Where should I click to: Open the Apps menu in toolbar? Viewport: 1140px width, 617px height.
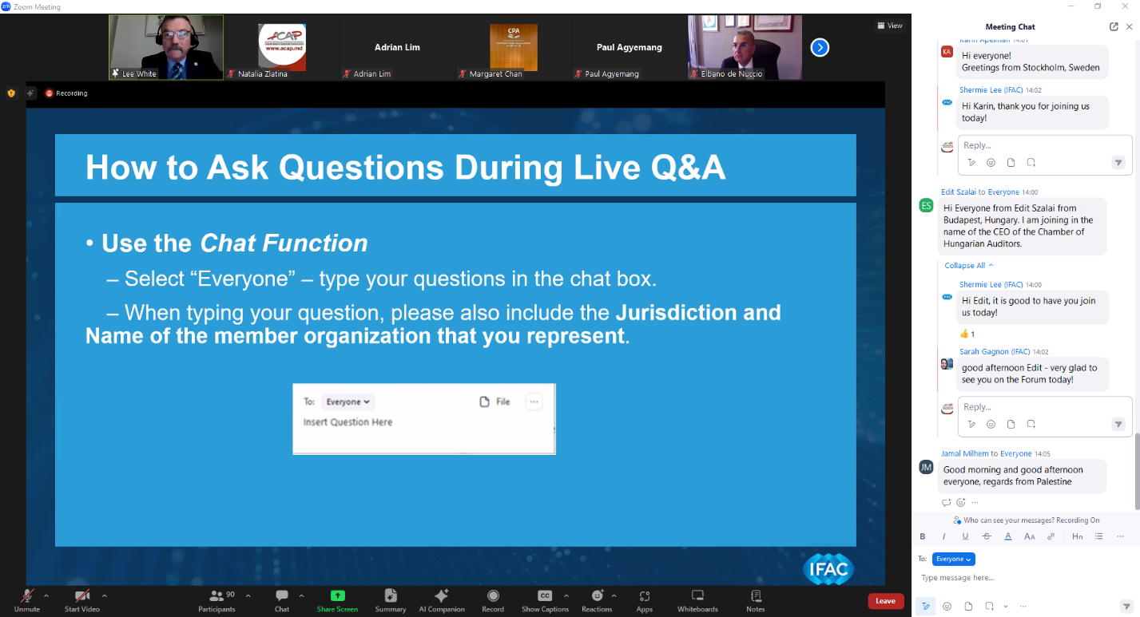(x=644, y=600)
